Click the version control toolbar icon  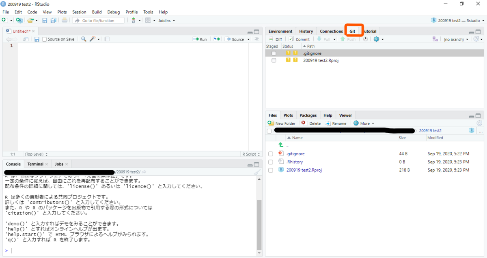[133, 20]
